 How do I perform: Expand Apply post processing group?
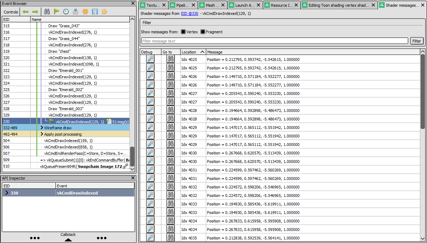pyautogui.click(x=42, y=134)
